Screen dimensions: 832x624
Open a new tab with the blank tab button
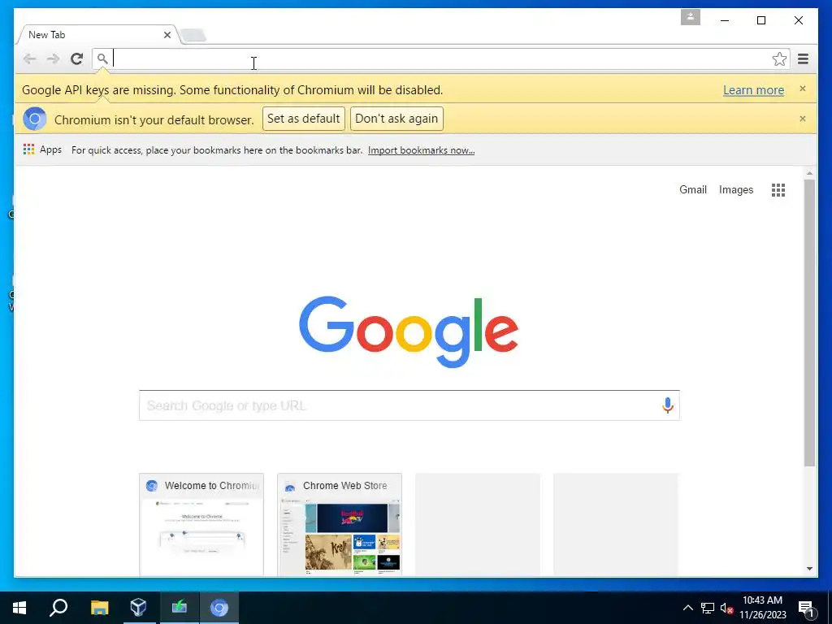193,36
